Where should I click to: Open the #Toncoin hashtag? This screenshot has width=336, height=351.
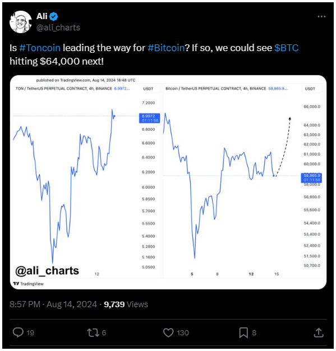coord(40,48)
